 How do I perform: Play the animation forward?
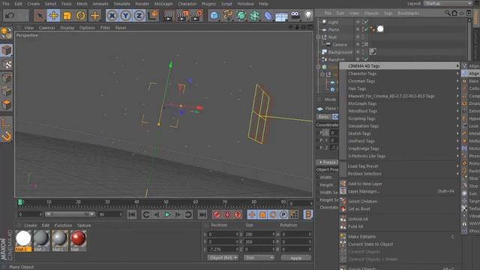tap(167, 214)
